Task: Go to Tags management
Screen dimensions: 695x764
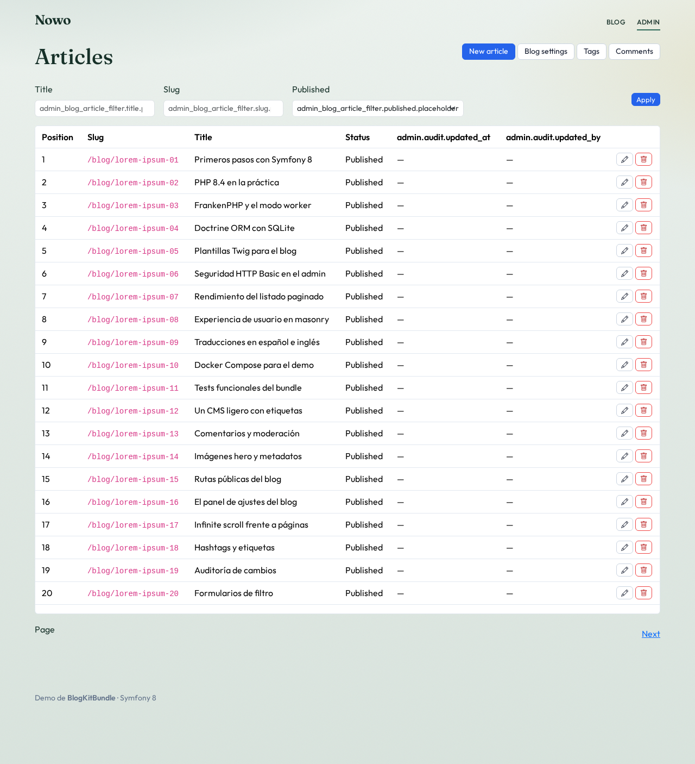Action: pos(591,52)
